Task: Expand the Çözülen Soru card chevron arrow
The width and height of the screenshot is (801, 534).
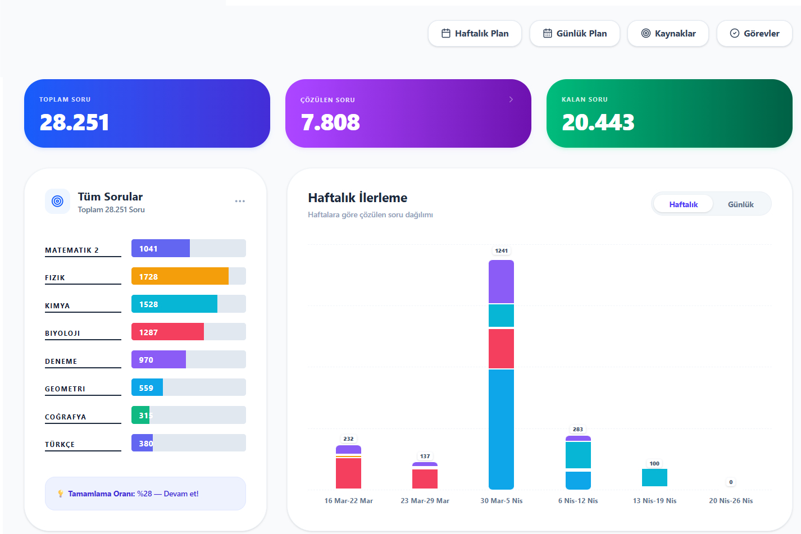Action: [511, 99]
